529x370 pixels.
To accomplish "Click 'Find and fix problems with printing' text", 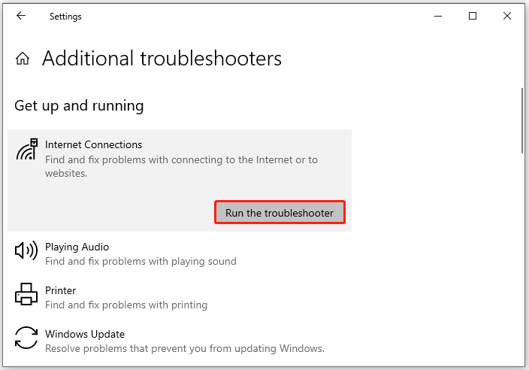I will point(126,305).
